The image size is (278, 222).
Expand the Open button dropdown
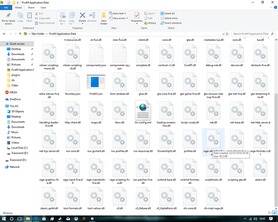156,13
